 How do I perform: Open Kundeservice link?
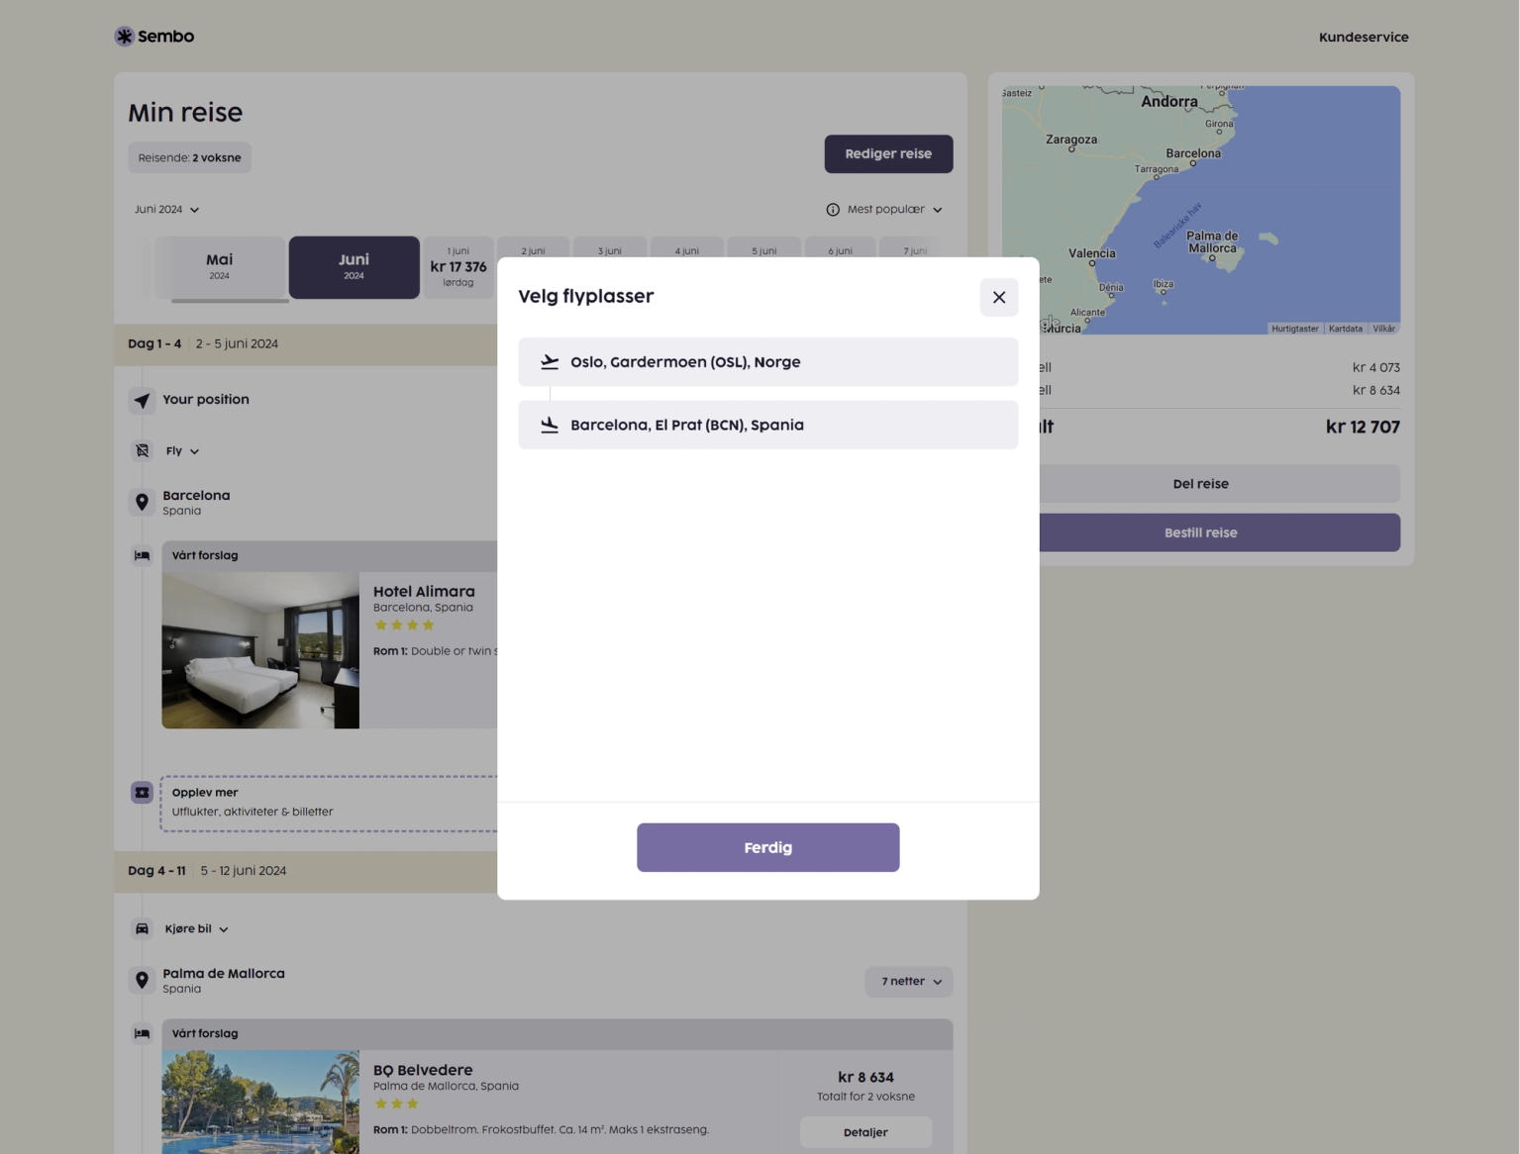[1363, 38]
